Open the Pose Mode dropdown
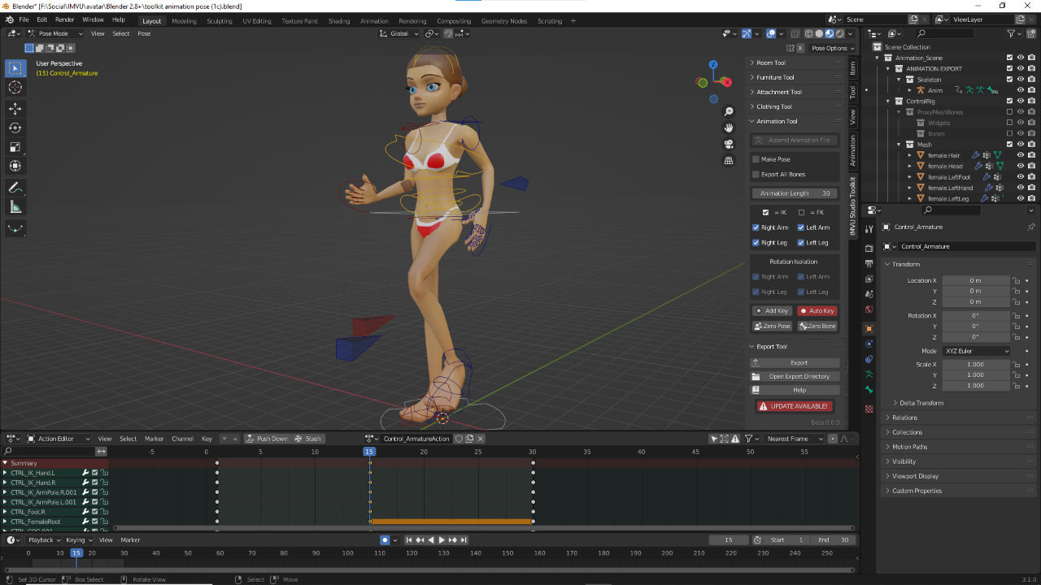The image size is (1041, 585). coord(54,33)
